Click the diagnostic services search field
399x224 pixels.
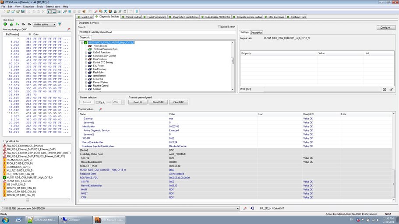[156, 32]
